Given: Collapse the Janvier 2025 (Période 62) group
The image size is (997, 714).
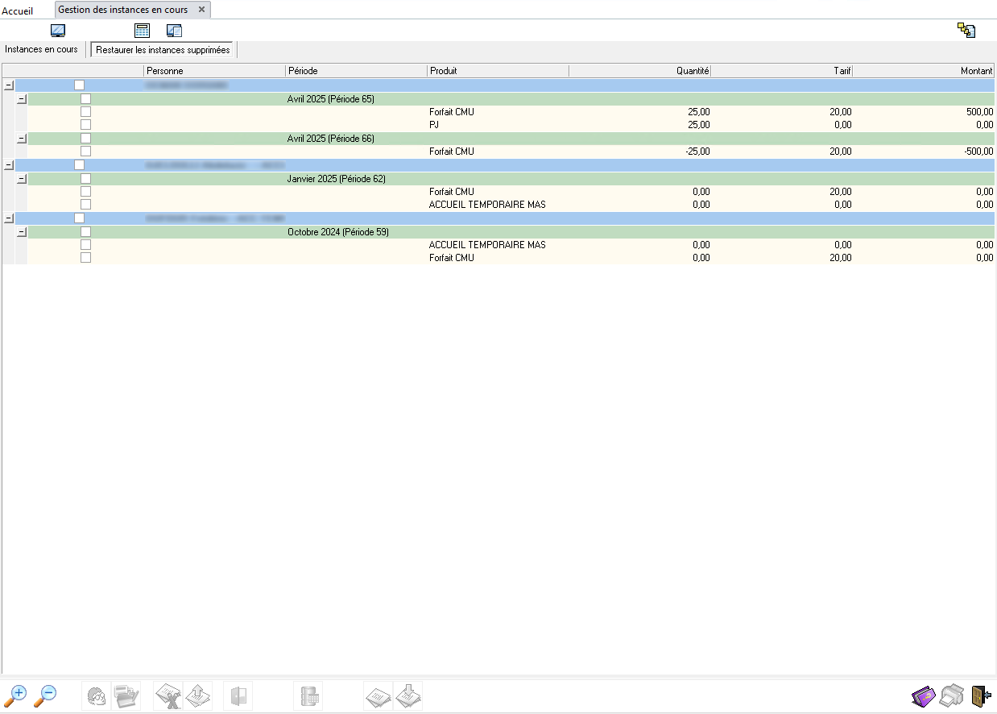Looking at the screenshot, I should [x=22, y=179].
